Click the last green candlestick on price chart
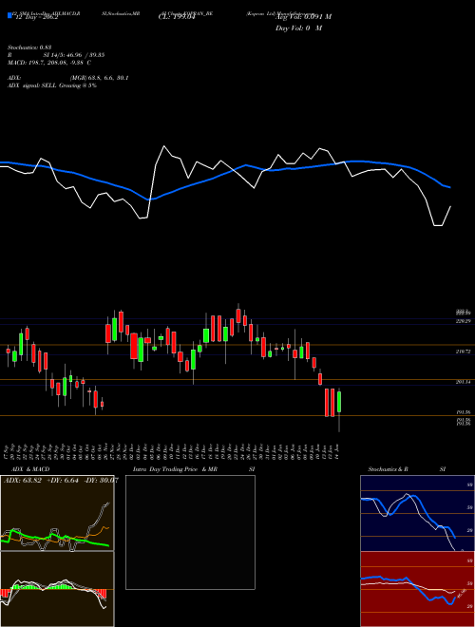This screenshot has width=475, height=627. point(339,402)
